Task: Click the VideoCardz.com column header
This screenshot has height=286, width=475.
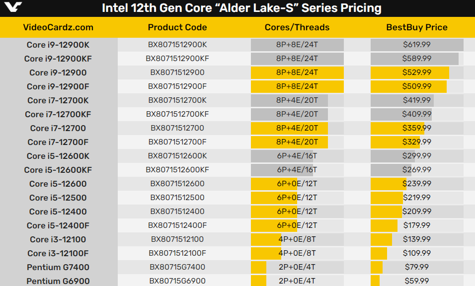Action: pos(58,27)
